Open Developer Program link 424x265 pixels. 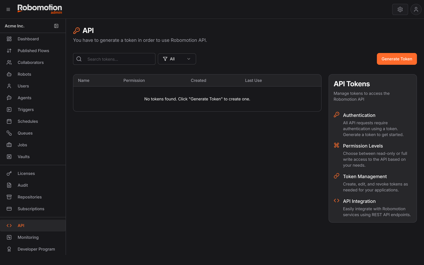[x=33, y=249]
